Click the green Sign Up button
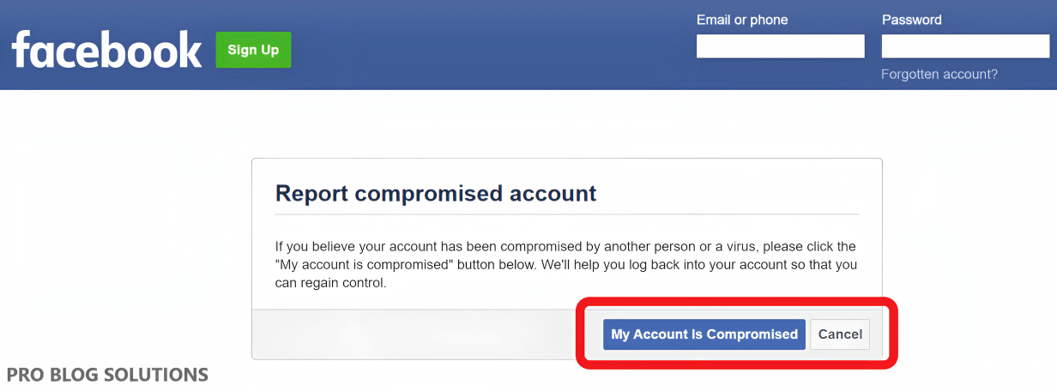The image size is (1057, 391). tap(253, 50)
